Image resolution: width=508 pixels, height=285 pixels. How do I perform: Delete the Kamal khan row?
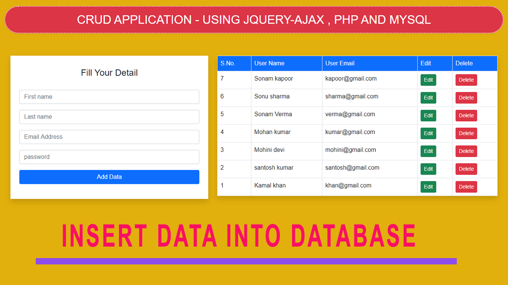[466, 187]
